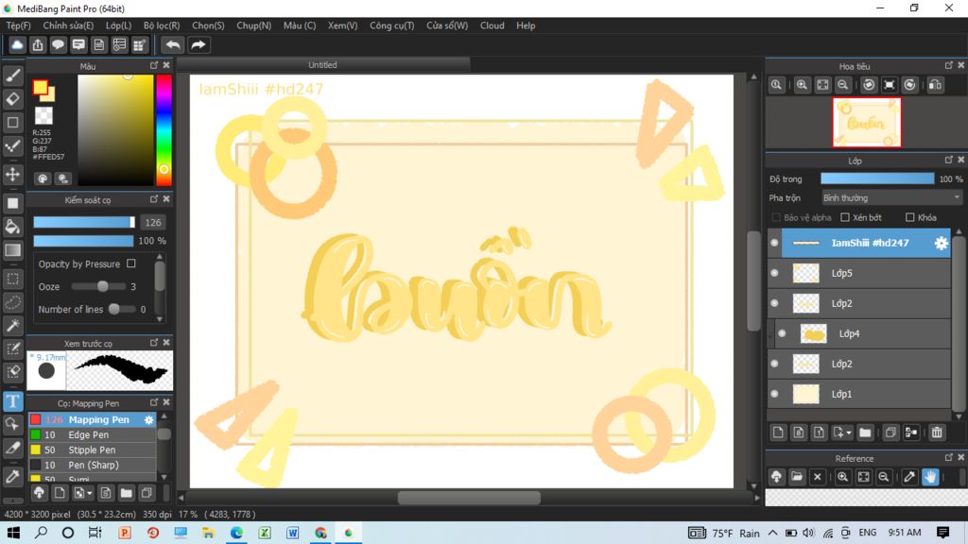The height and width of the screenshot is (544, 968).
Task: Select the Text tool
Action: tap(13, 401)
